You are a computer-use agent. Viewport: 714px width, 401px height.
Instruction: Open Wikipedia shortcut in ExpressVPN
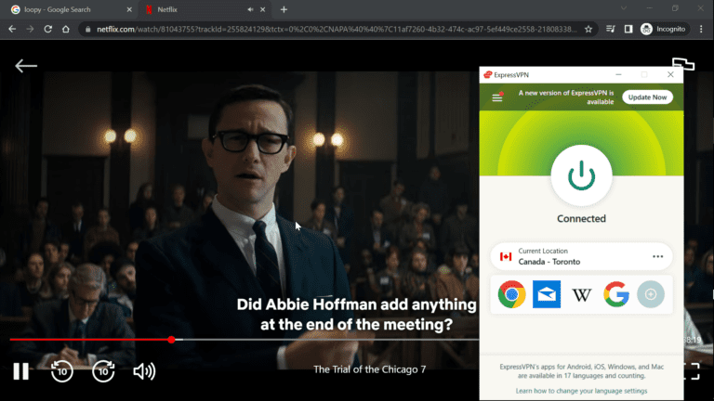581,294
